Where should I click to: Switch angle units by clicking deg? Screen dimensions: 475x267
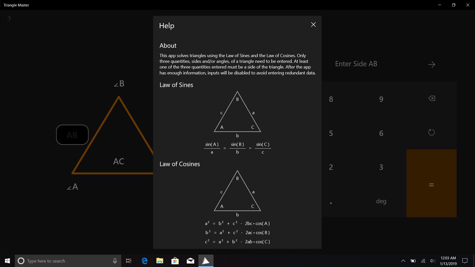[381, 201]
